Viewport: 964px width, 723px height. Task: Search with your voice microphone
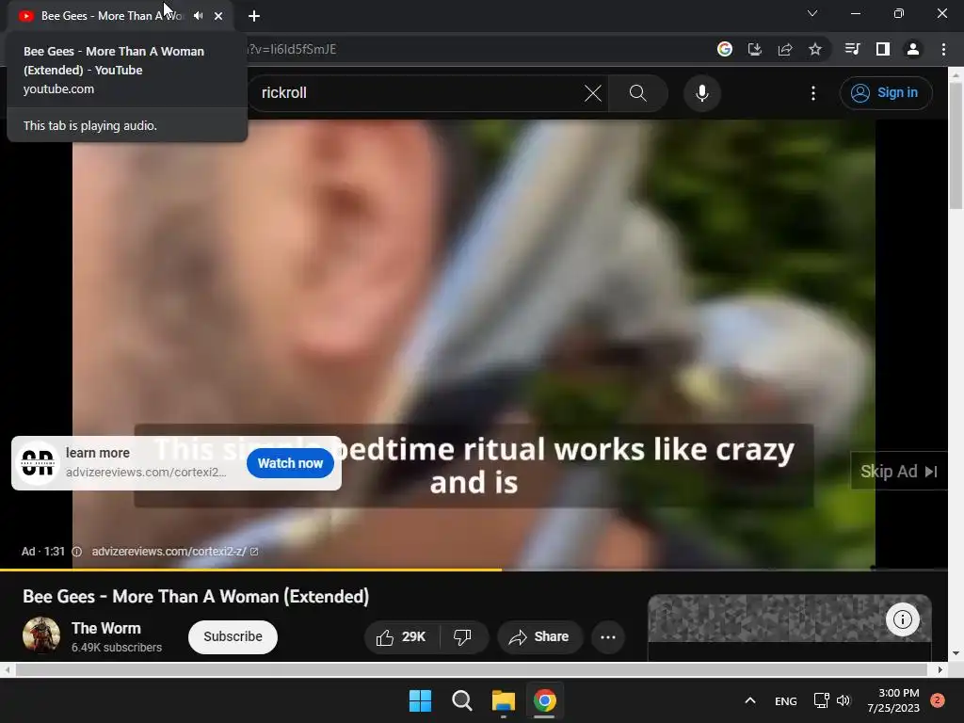[x=702, y=93]
